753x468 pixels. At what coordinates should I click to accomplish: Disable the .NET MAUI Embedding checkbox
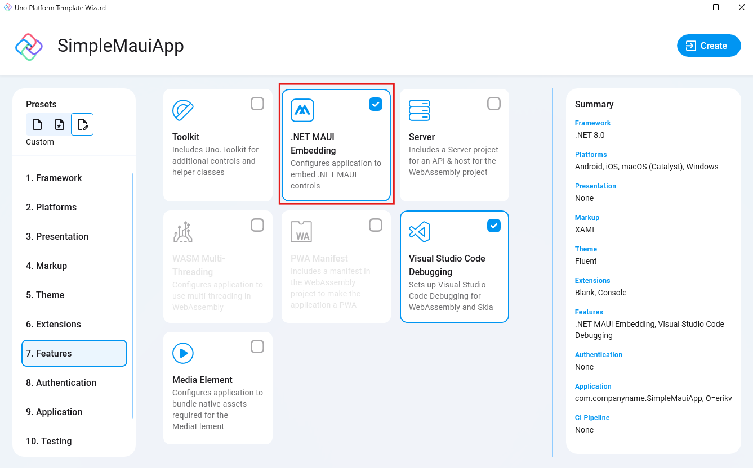376,103
